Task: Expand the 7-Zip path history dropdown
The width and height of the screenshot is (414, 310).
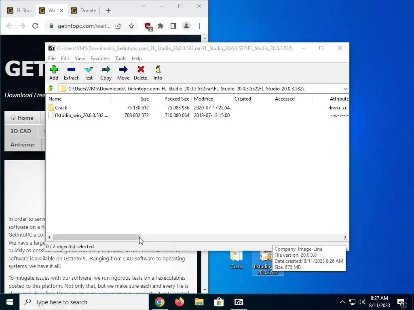Action: click(x=345, y=88)
